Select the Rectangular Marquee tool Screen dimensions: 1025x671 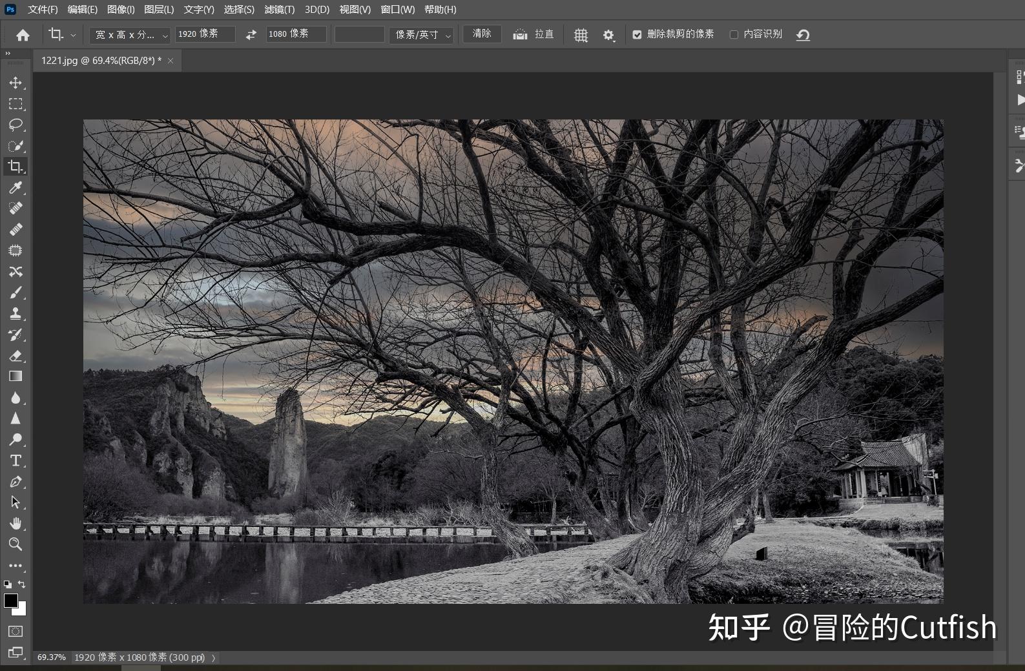point(16,104)
